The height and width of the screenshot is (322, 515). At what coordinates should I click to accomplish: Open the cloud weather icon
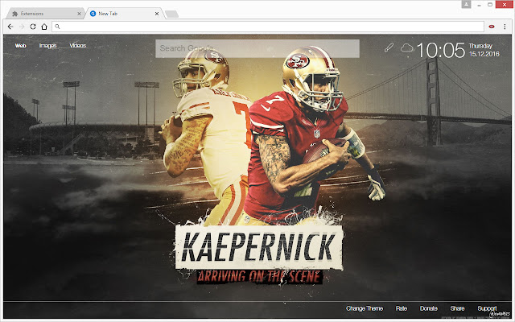click(406, 48)
